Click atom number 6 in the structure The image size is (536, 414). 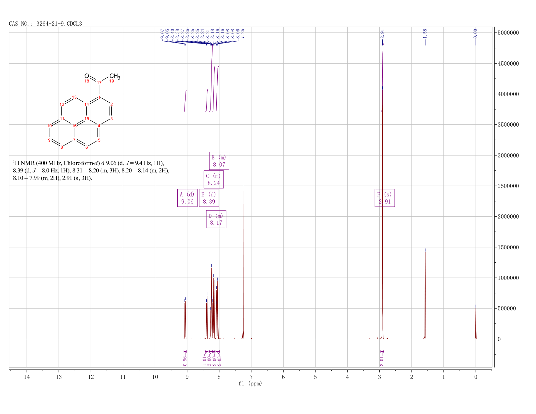[87, 147]
